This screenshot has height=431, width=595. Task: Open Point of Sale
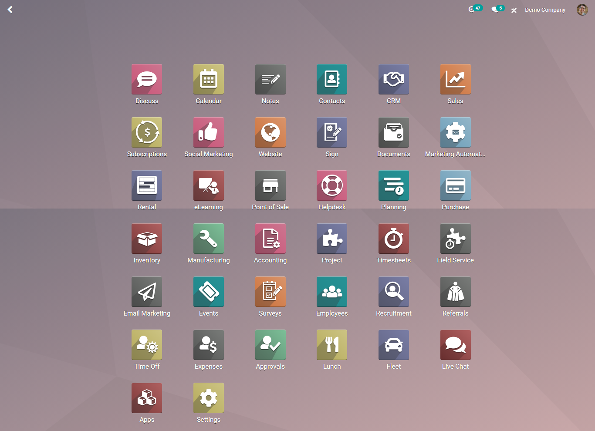click(x=270, y=185)
